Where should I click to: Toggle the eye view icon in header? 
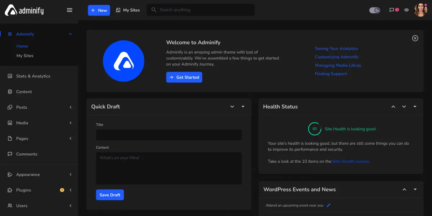pos(406,10)
